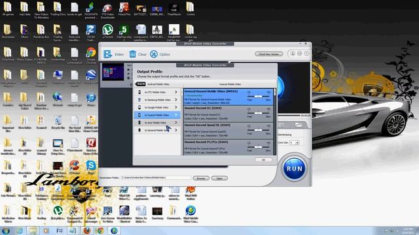The height and width of the screenshot is (235, 419).
Task: Click the HTC phone icon in list
Action: [139, 92]
